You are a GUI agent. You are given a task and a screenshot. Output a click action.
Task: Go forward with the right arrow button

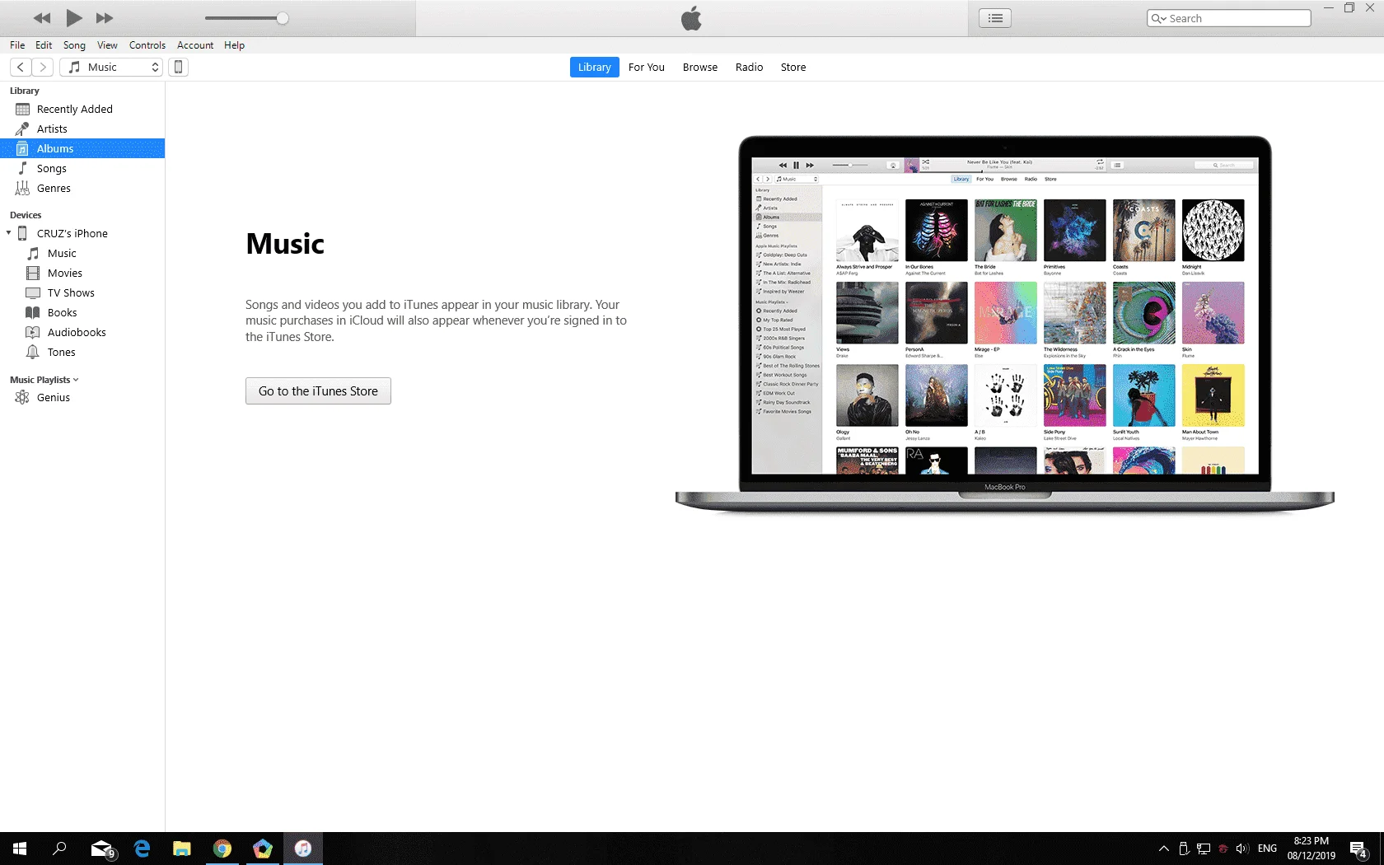pos(43,68)
